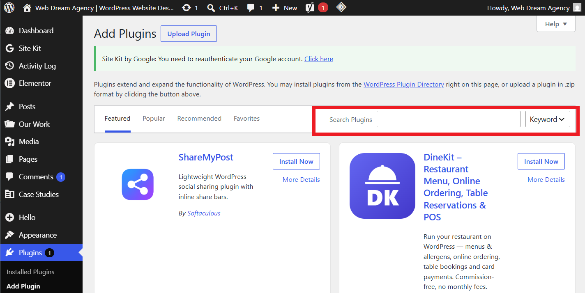Install the ShareMyPost plugin now
The width and height of the screenshot is (585, 293).
coord(296,161)
